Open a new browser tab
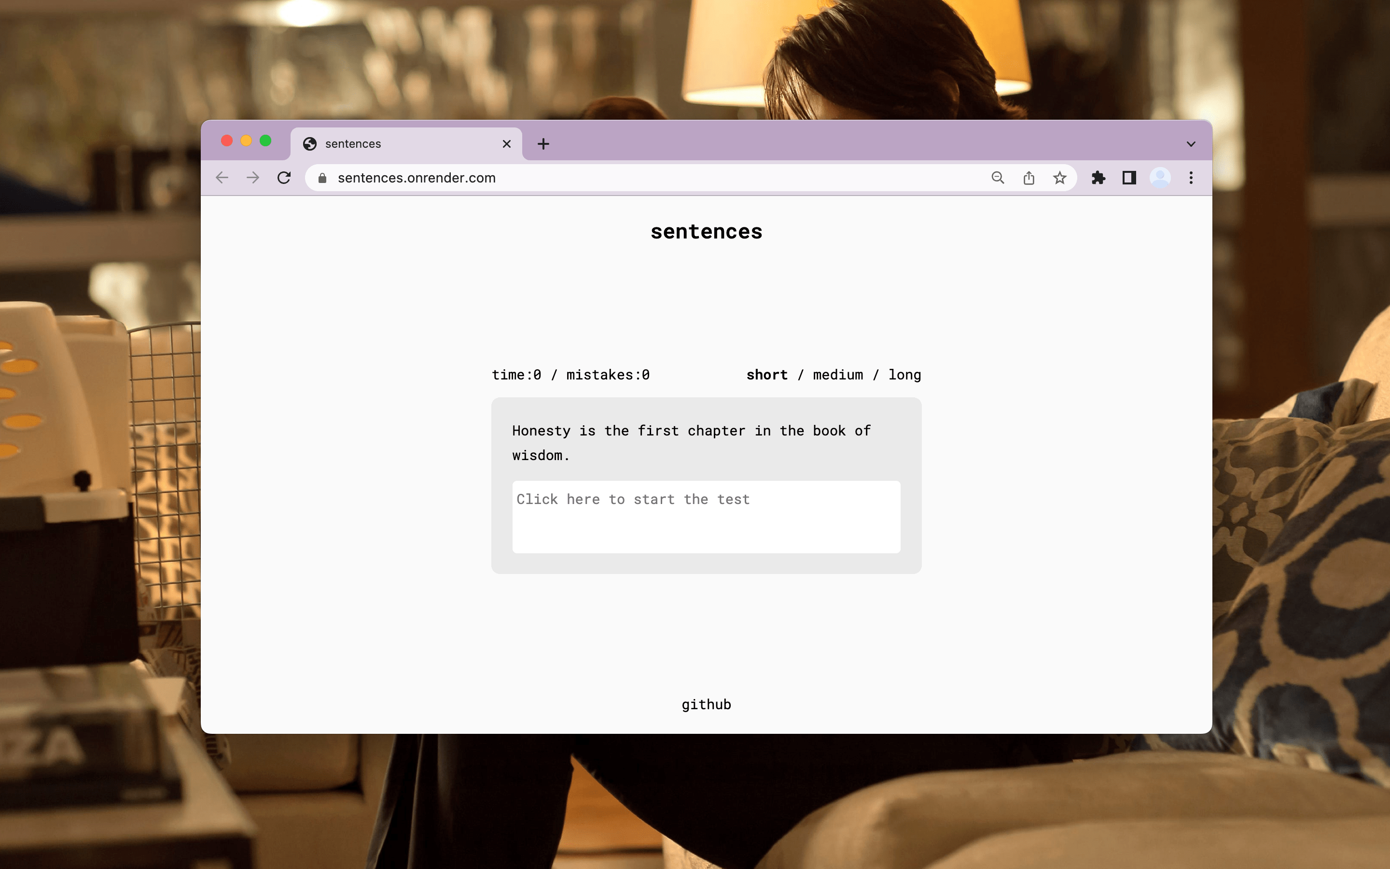Viewport: 1390px width, 869px height. click(543, 143)
